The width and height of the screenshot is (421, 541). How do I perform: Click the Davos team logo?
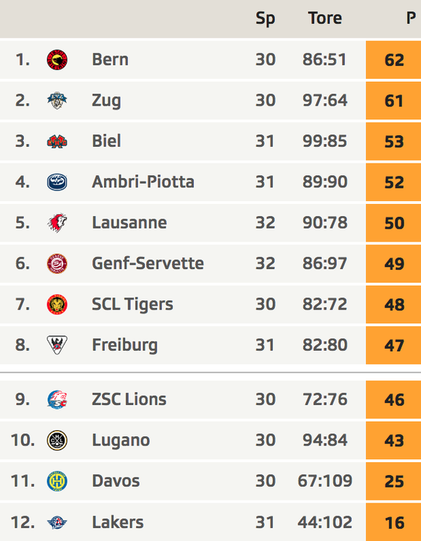57,481
